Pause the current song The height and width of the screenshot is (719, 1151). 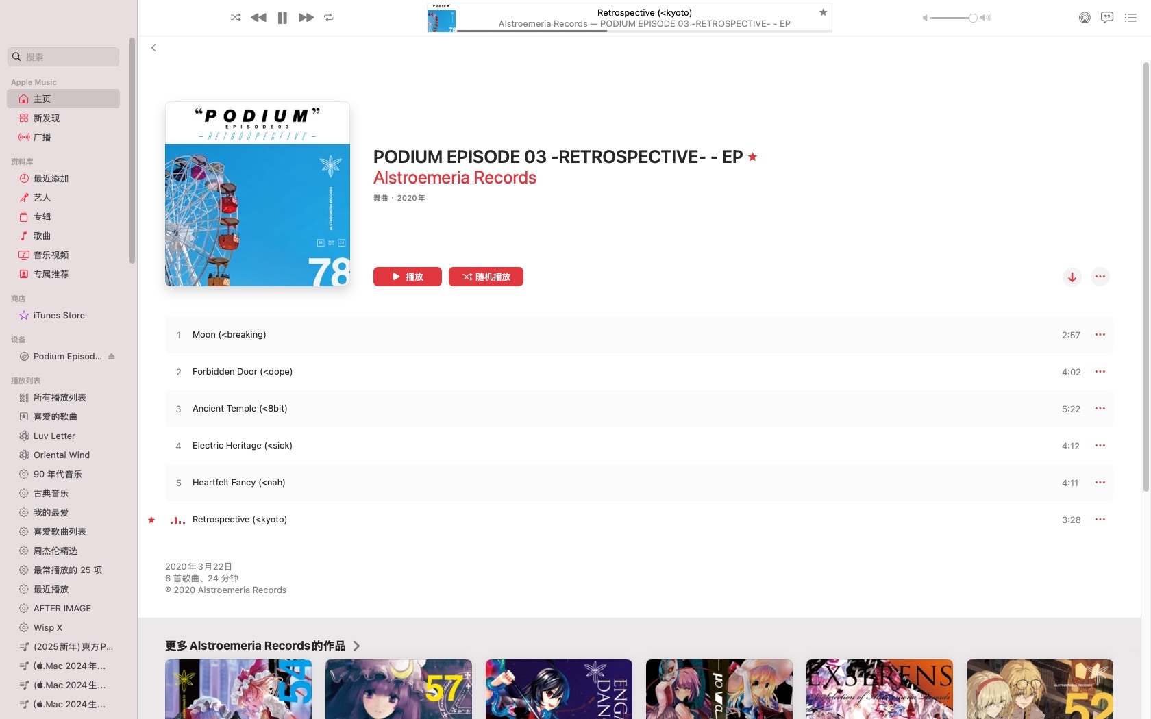282,18
